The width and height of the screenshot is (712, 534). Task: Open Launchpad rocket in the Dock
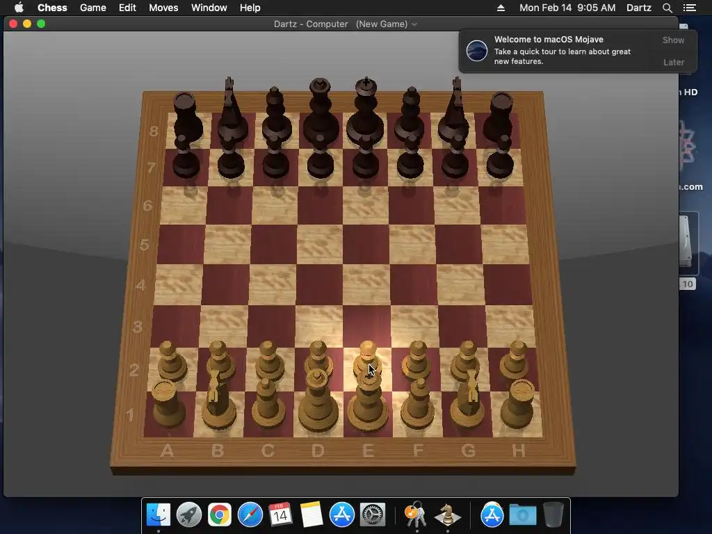click(x=189, y=515)
